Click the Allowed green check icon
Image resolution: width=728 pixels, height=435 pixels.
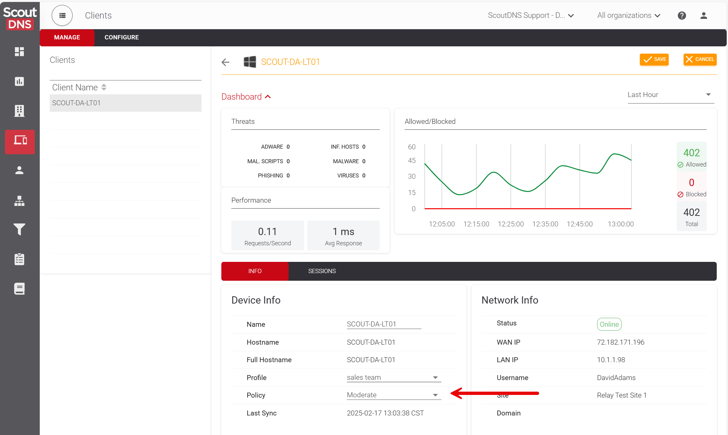pyautogui.click(x=681, y=165)
